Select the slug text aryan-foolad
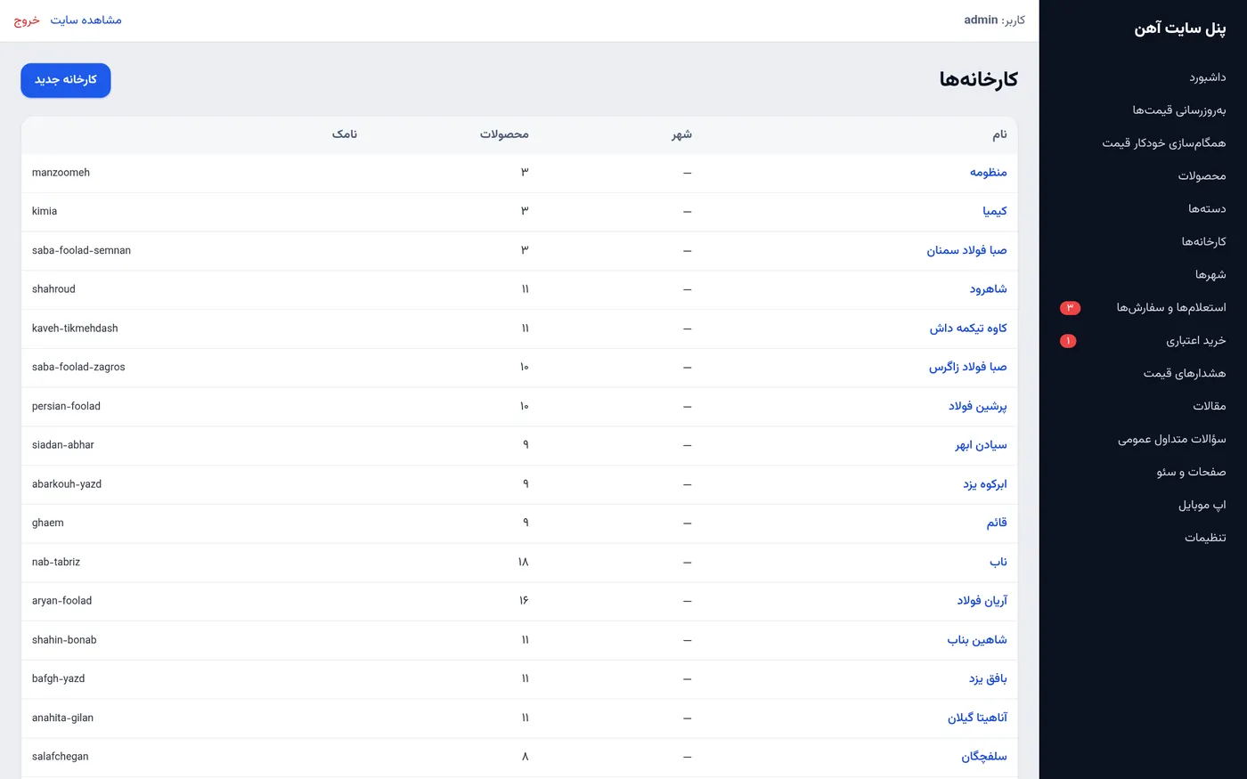The height and width of the screenshot is (779, 1247). click(61, 601)
